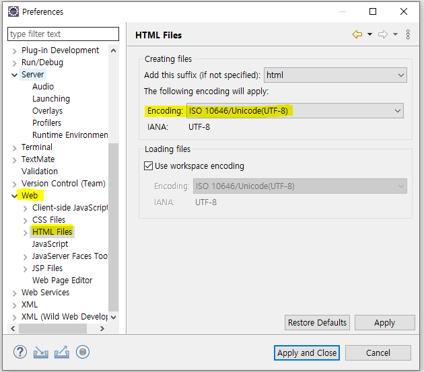424x372 pixels.
Task: Click the Eclipse Preferences window icon
Action: 13,11
